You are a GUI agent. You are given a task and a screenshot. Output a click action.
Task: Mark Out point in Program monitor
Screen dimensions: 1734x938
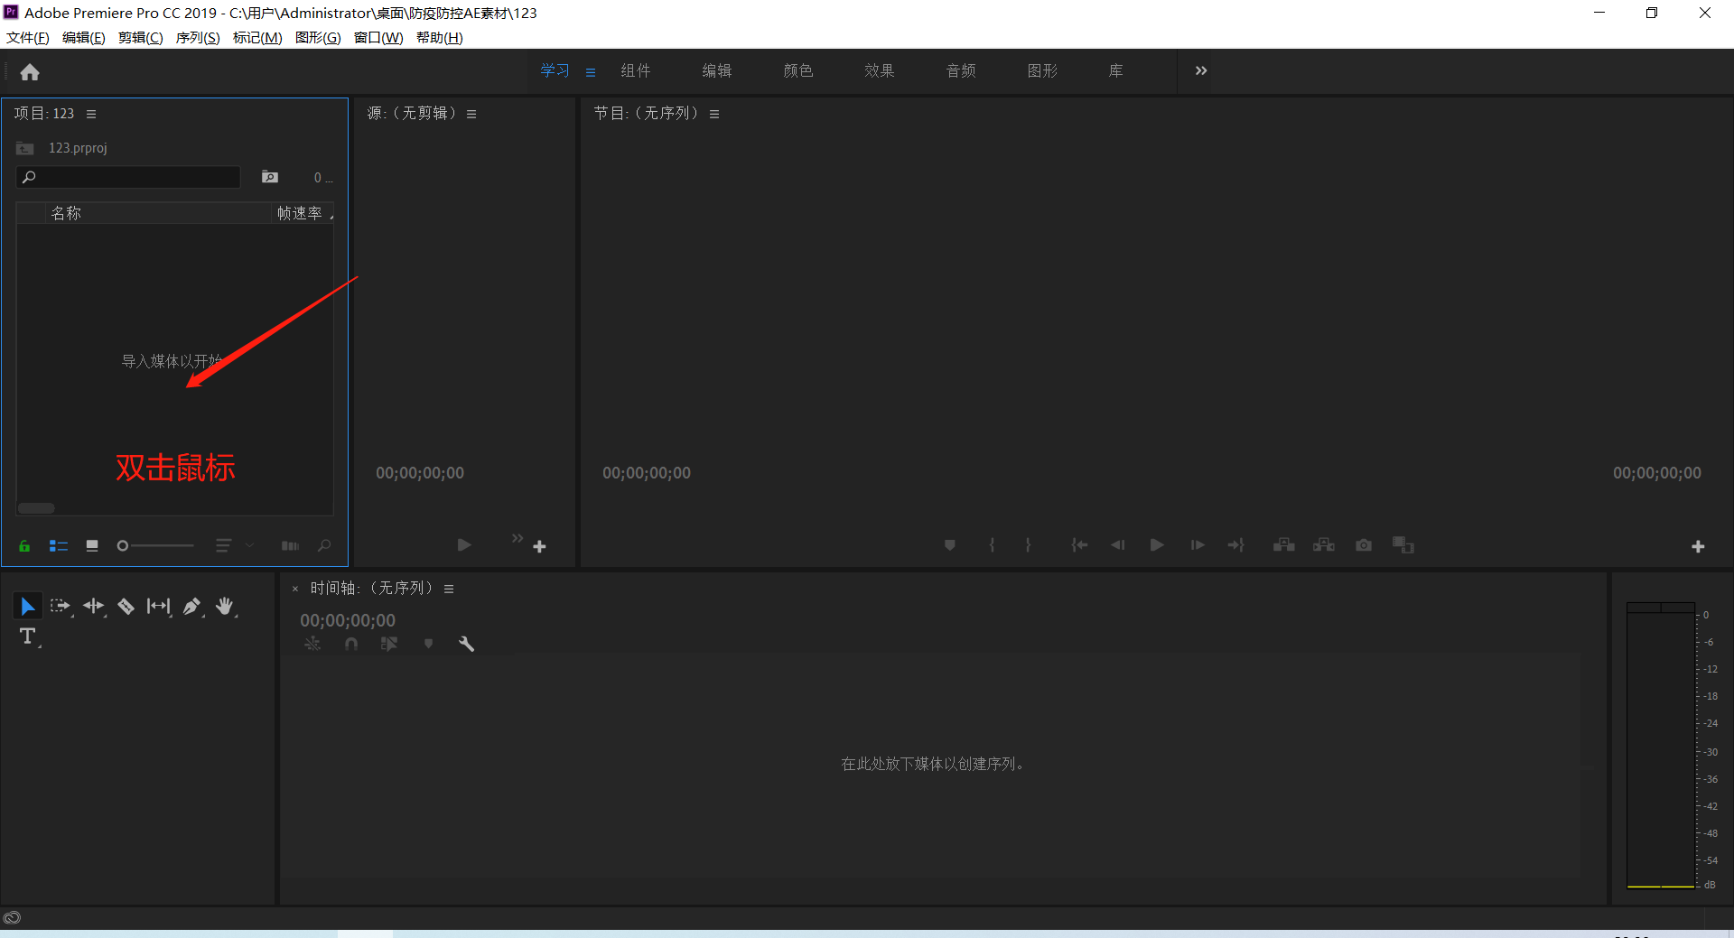point(1028,545)
